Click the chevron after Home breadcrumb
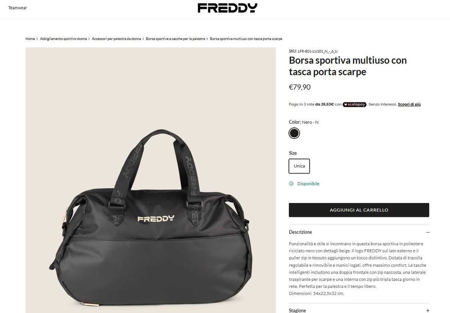The image size is (450, 313). click(x=37, y=39)
